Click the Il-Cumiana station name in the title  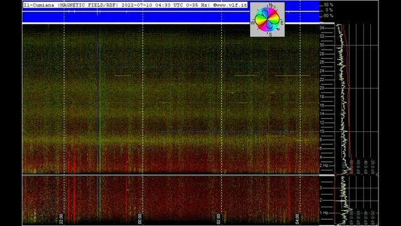[x=39, y=5]
